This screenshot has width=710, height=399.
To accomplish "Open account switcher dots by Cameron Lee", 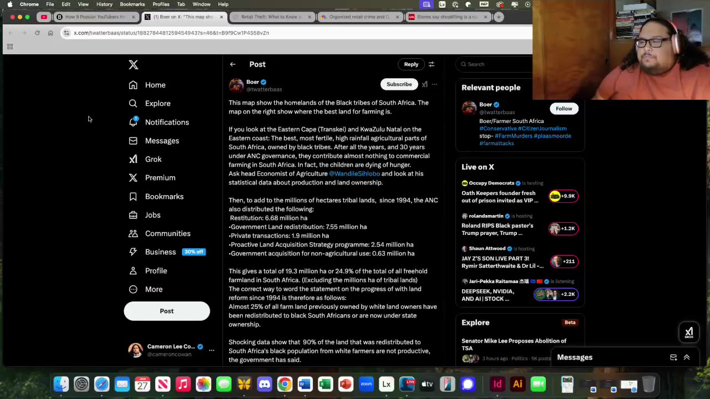I will 211,350.
